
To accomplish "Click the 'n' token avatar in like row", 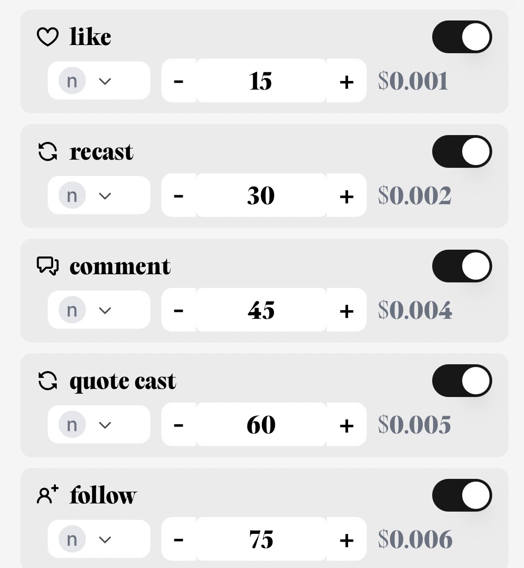I will [x=72, y=81].
